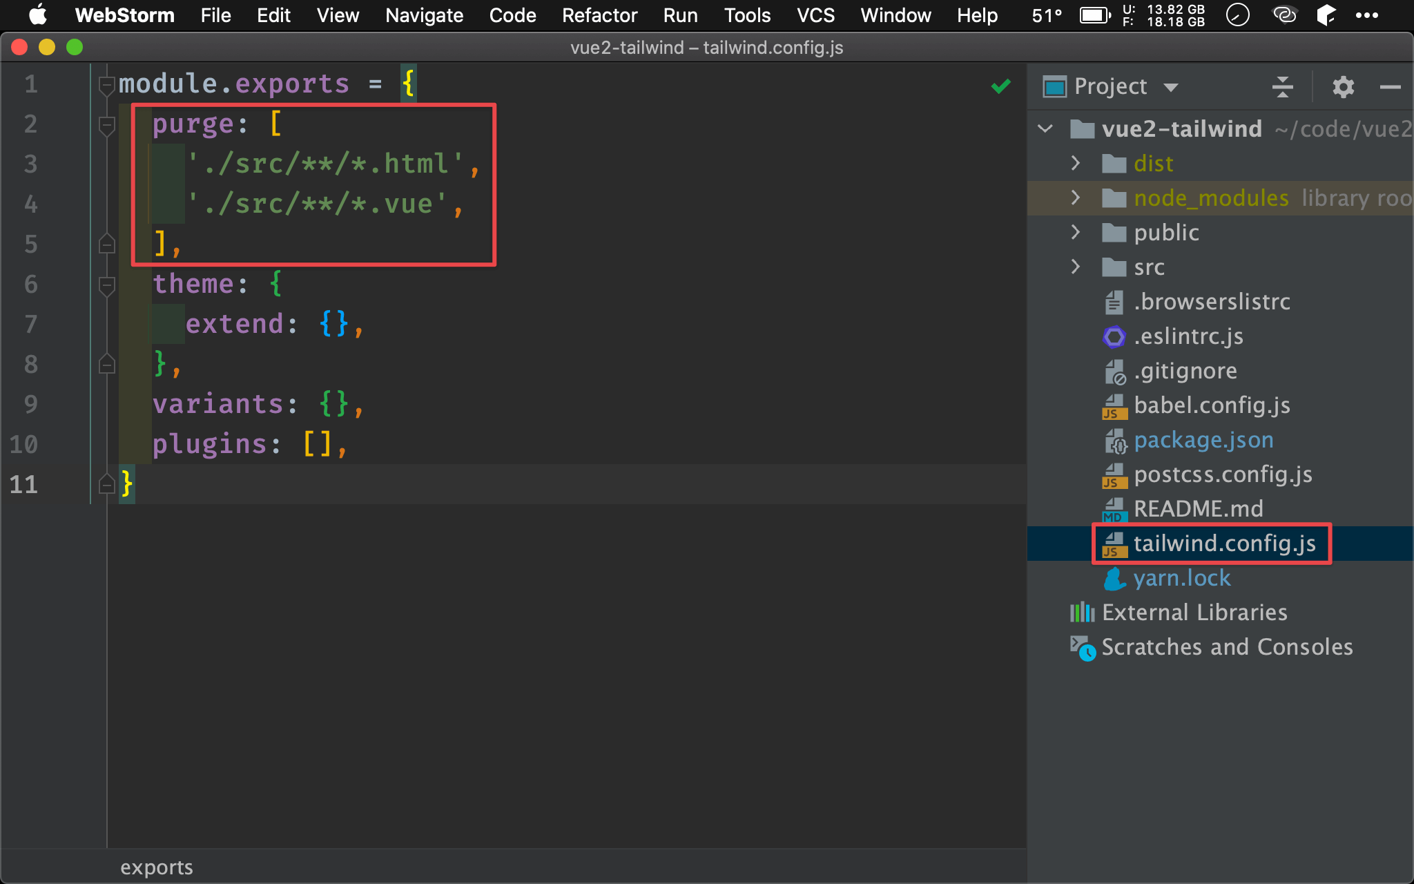This screenshot has width=1414, height=884.
Task: Open the Navigate menu
Action: pyautogui.click(x=424, y=15)
